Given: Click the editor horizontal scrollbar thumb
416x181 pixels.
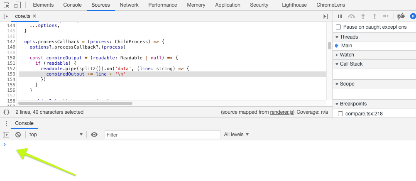Looking at the screenshot, I should click(75, 103).
